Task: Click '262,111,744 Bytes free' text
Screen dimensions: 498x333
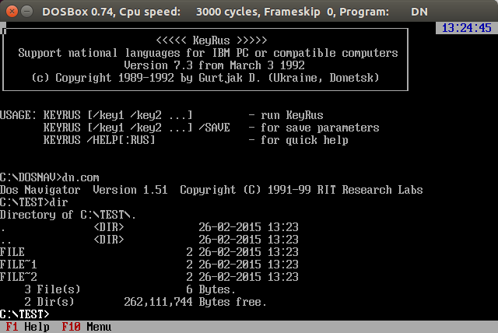Action: [x=195, y=302]
